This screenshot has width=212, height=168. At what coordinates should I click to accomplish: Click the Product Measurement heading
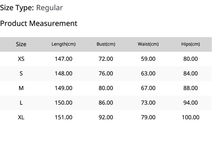point(39,23)
